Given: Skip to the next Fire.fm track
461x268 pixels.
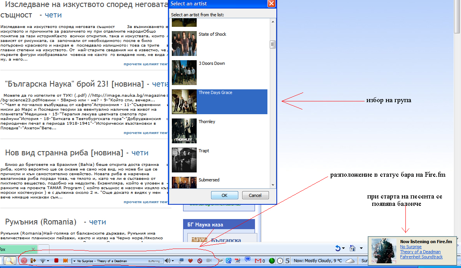Looking at the screenshot, I should click(65, 261).
